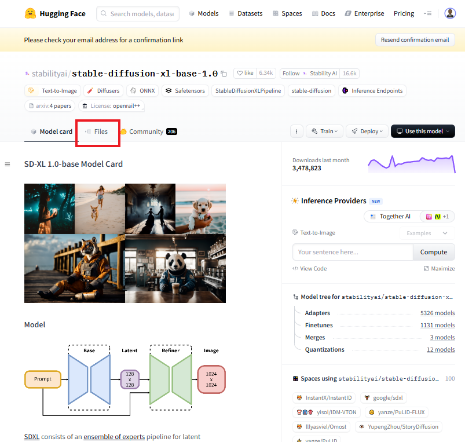Select the Inference Endpoints tag

tap(372, 91)
